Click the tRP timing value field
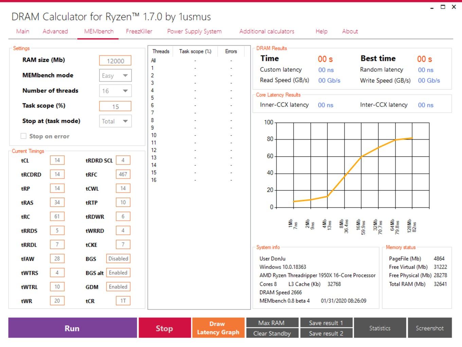Screen dimensions: 462x347 pyautogui.click(x=57, y=188)
